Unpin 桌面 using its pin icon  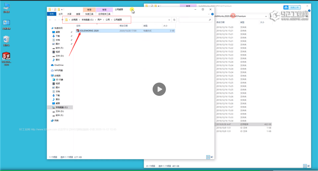pos(71,32)
